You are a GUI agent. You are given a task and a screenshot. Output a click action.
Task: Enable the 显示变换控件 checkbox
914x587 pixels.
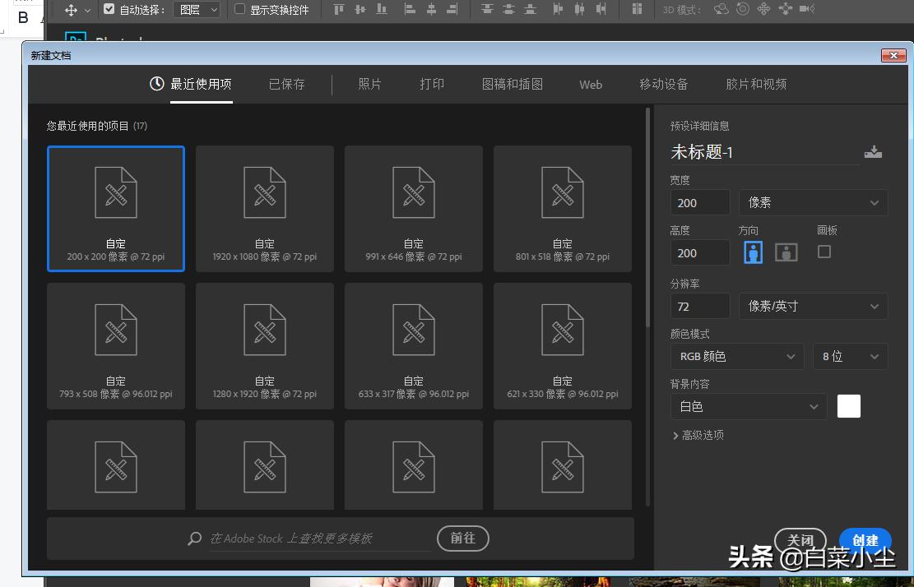point(239,10)
